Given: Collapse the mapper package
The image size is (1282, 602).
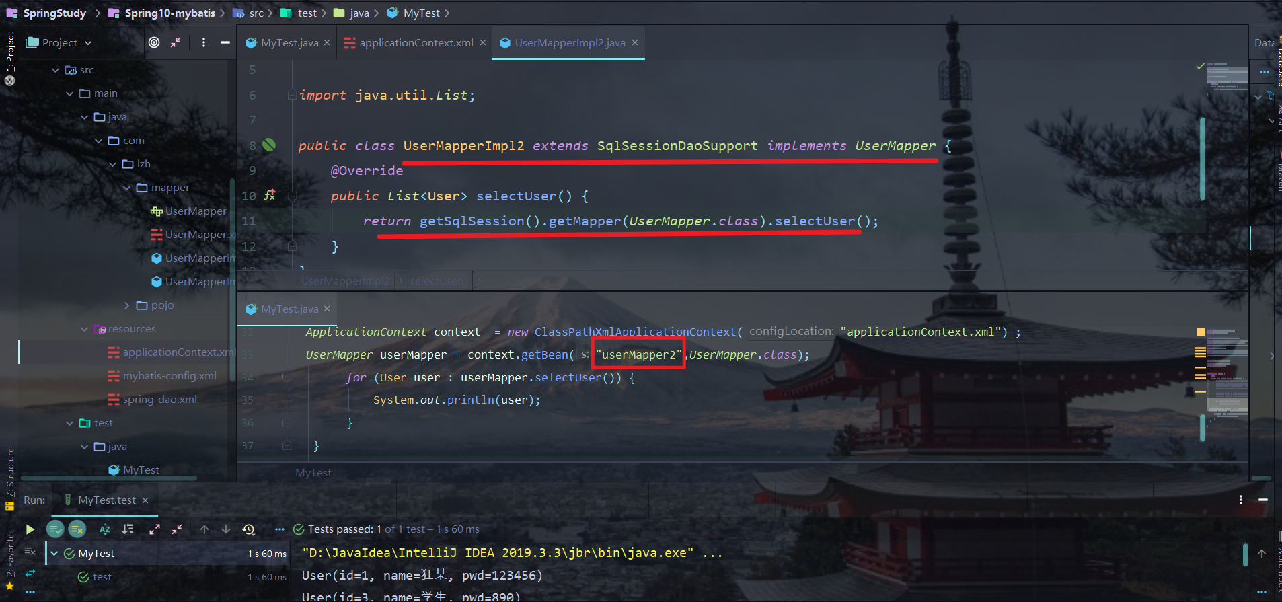Looking at the screenshot, I should click(127, 188).
